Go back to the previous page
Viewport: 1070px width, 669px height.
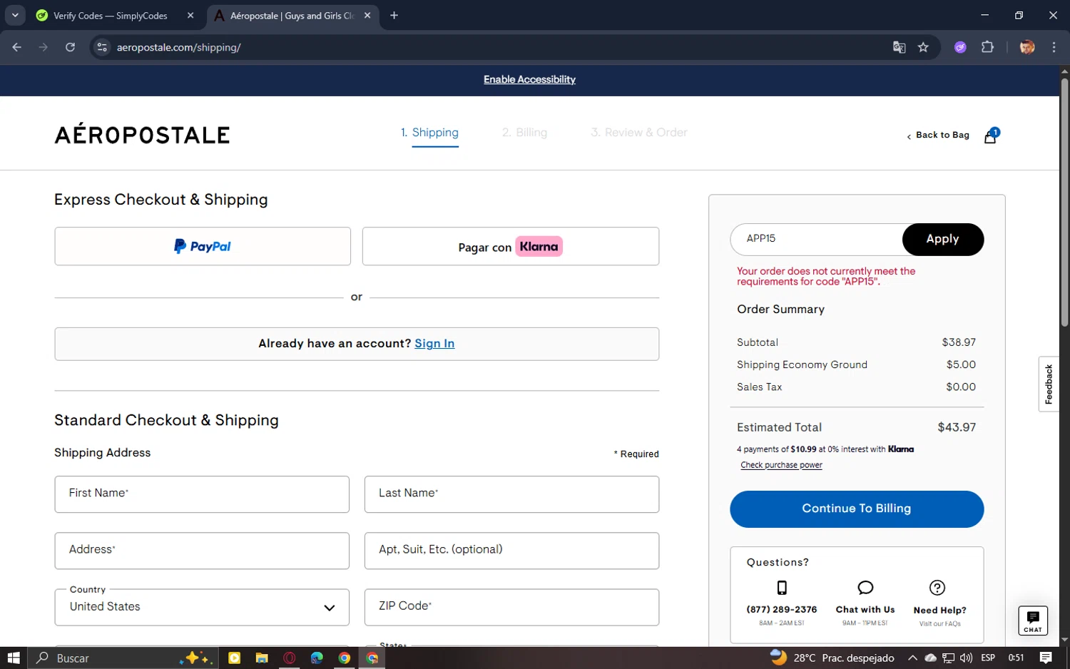(17, 47)
